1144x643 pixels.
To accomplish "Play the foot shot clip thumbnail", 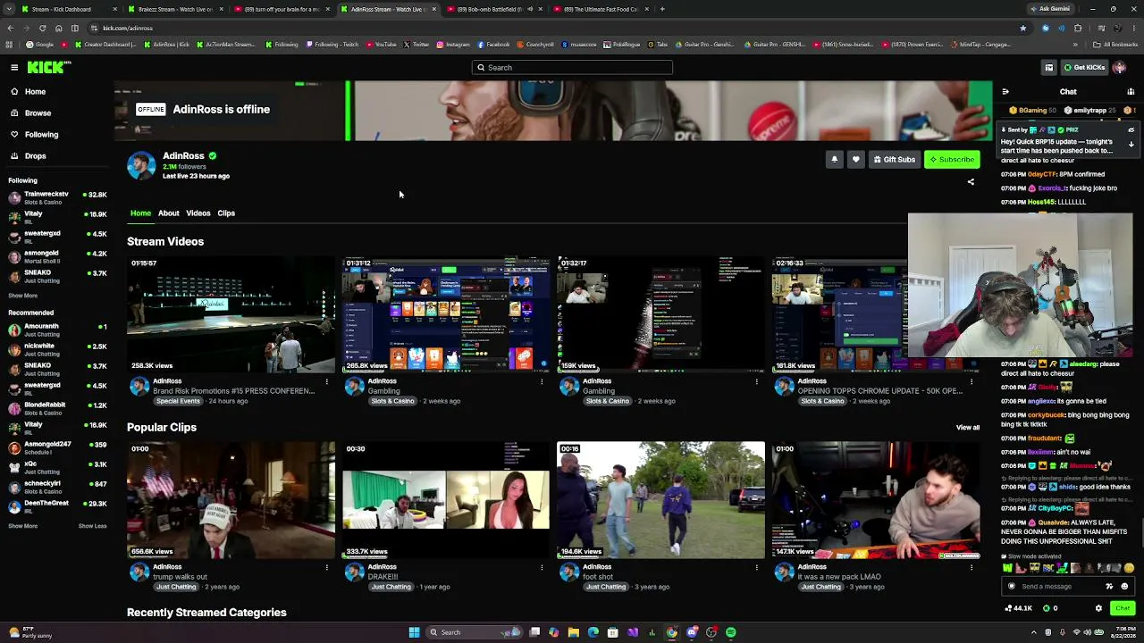I will pos(660,500).
